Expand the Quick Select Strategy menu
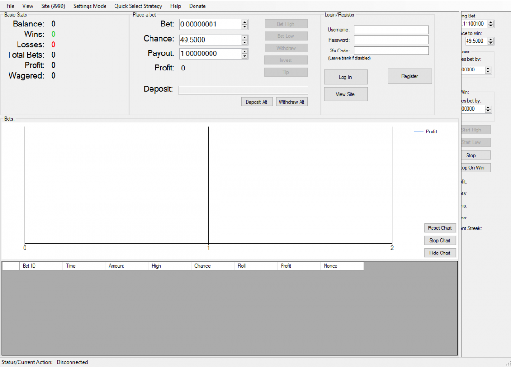The width and height of the screenshot is (511, 367). tap(138, 6)
